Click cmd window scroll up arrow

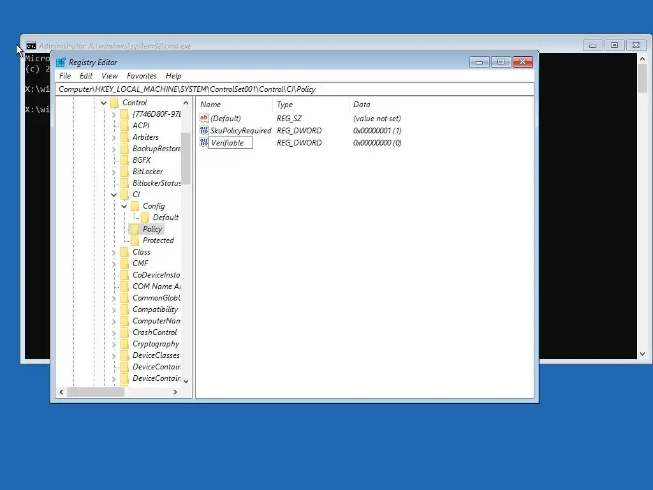[x=642, y=59]
